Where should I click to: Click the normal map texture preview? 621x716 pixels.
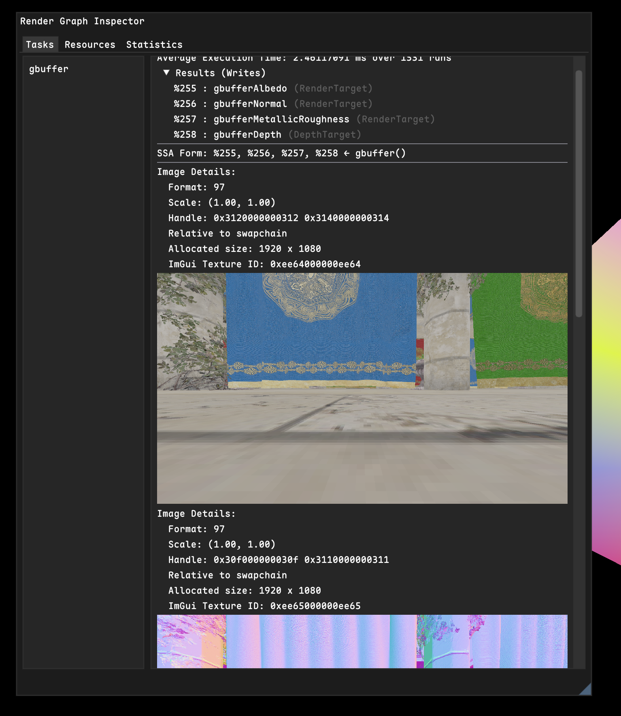362,641
